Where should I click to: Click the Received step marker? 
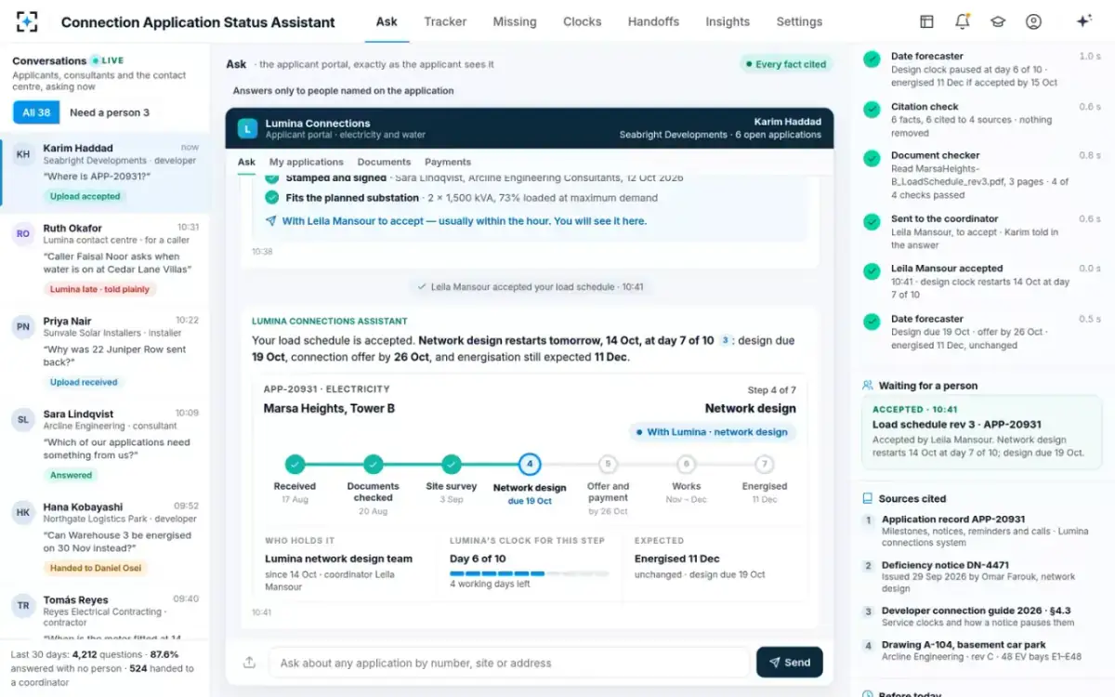coord(295,464)
